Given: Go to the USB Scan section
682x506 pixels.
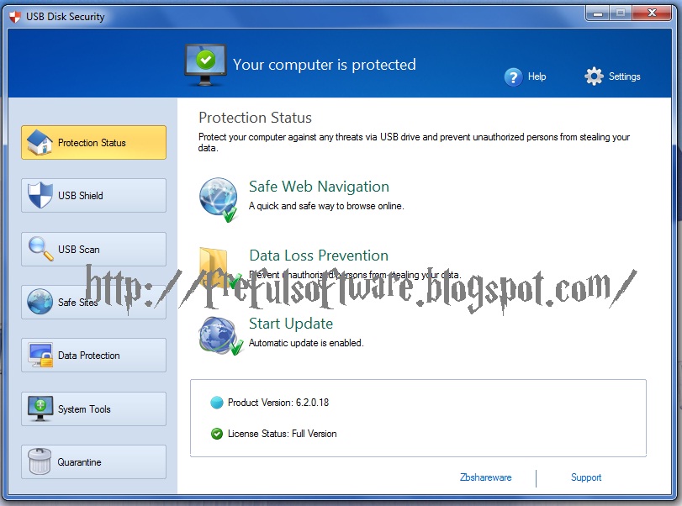Looking at the screenshot, I should [93, 249].
